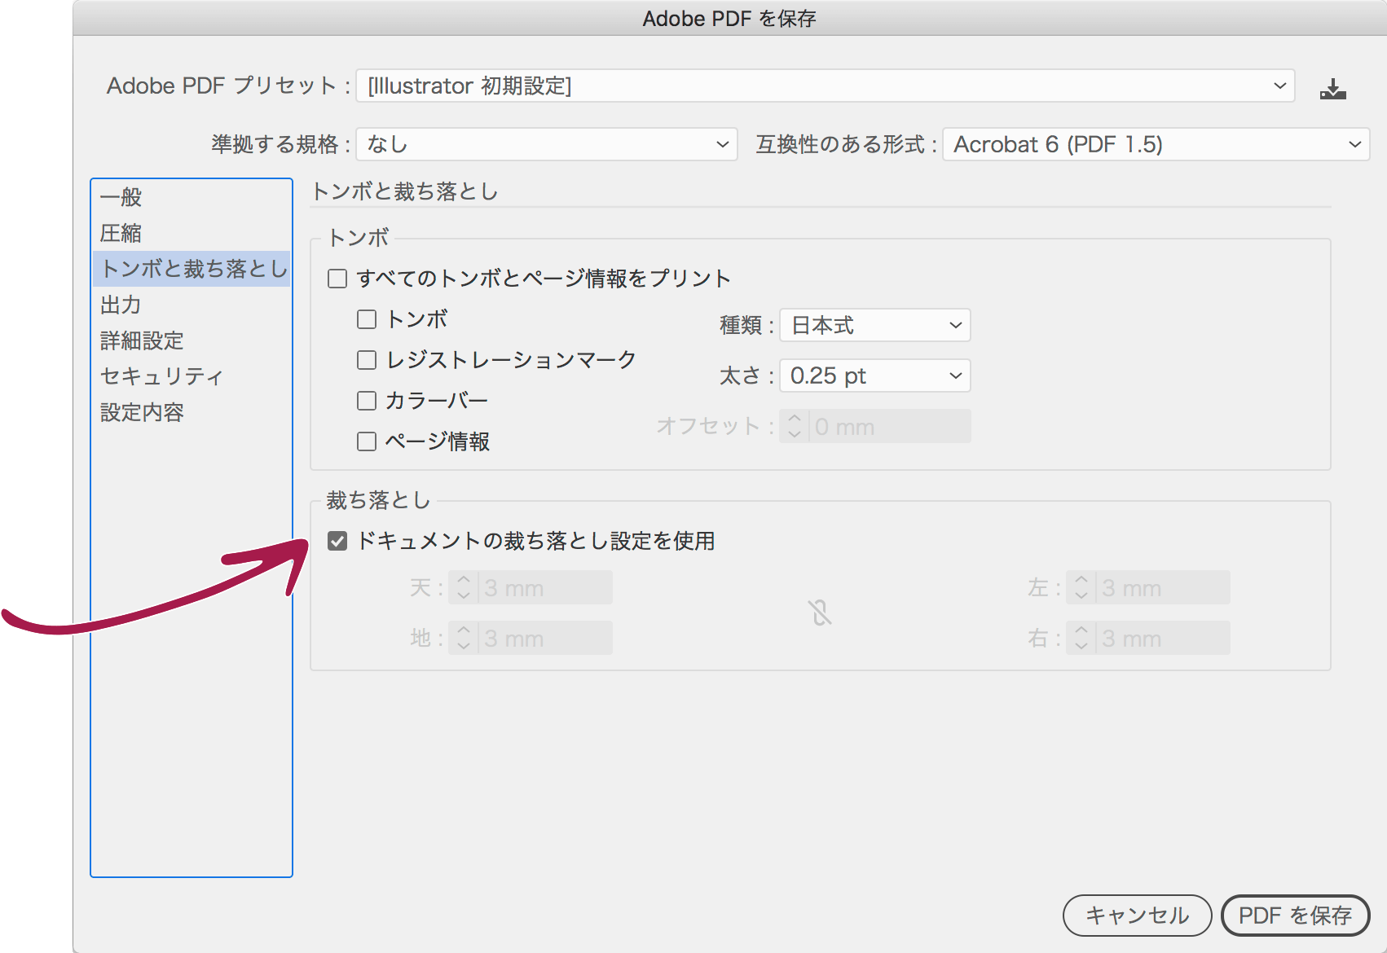
Task: Enable レジストレーションマーク checkbox
Action: [367, 360]
